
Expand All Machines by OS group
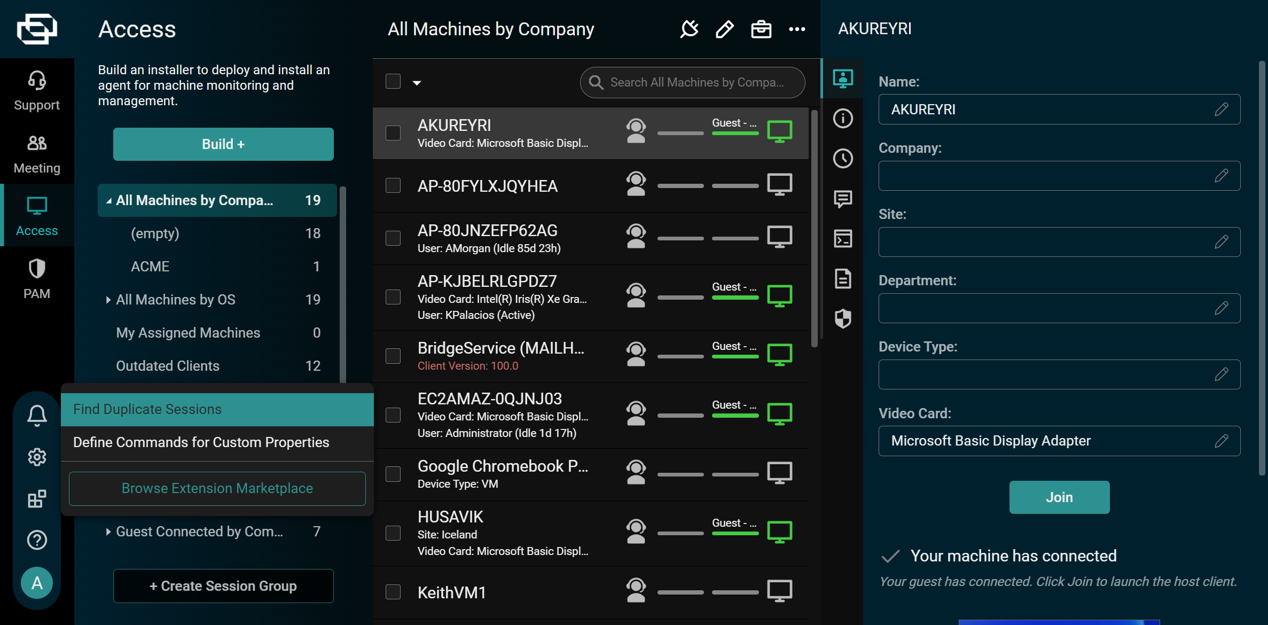[108, 300]
